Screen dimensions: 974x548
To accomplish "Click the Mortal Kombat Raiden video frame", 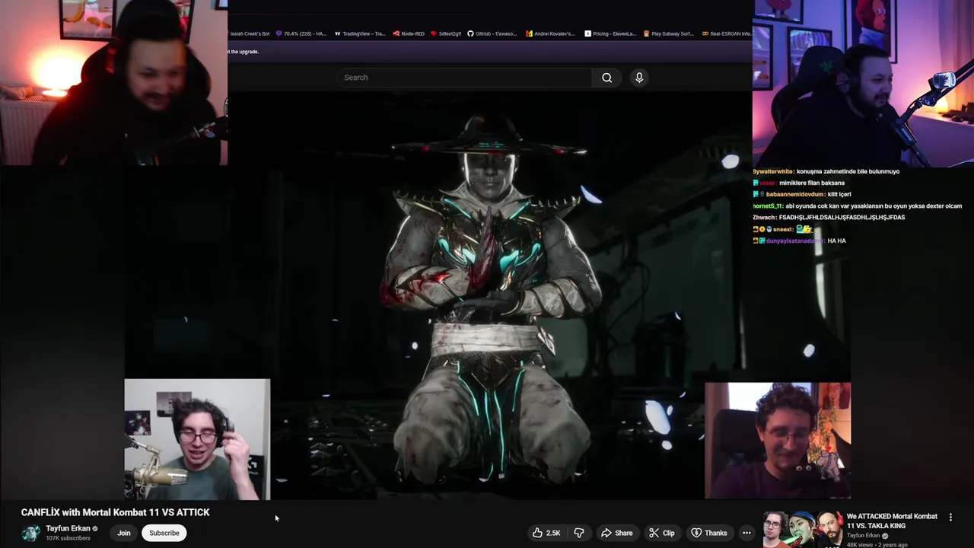I will [x=487, y=297].
